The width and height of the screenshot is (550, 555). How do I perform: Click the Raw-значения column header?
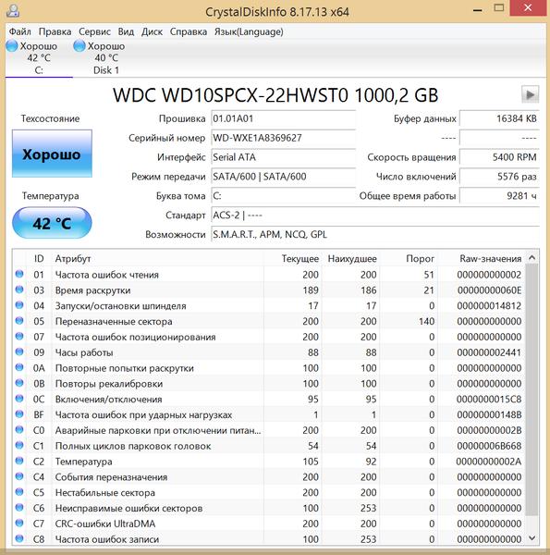coord(482,258)
